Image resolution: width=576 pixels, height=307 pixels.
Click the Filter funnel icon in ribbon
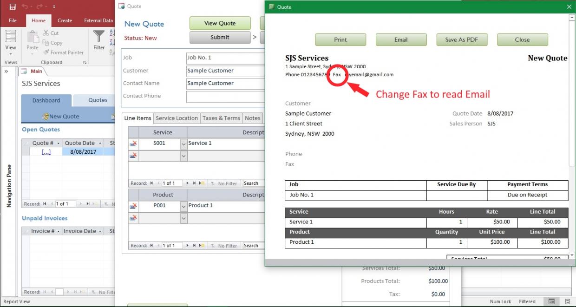pos(99,36)
